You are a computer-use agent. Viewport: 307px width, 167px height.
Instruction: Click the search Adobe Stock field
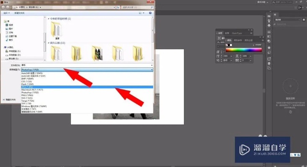click(x=282, y=2)
